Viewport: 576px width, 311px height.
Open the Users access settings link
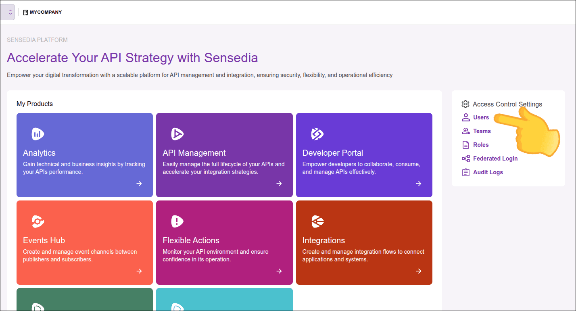coord(481,117)
